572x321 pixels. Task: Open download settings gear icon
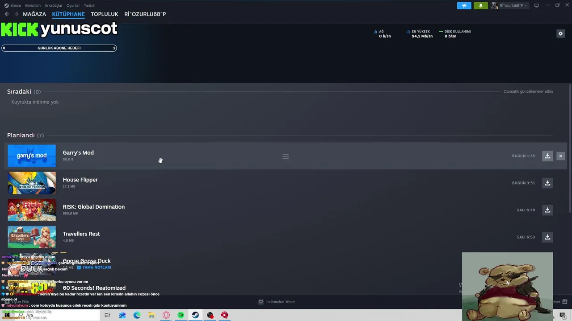tap(560, 33)
